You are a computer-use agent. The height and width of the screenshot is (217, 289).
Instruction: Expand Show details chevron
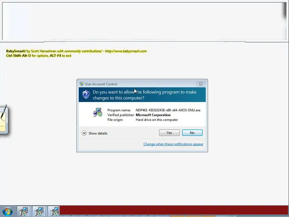click(84, 133)
